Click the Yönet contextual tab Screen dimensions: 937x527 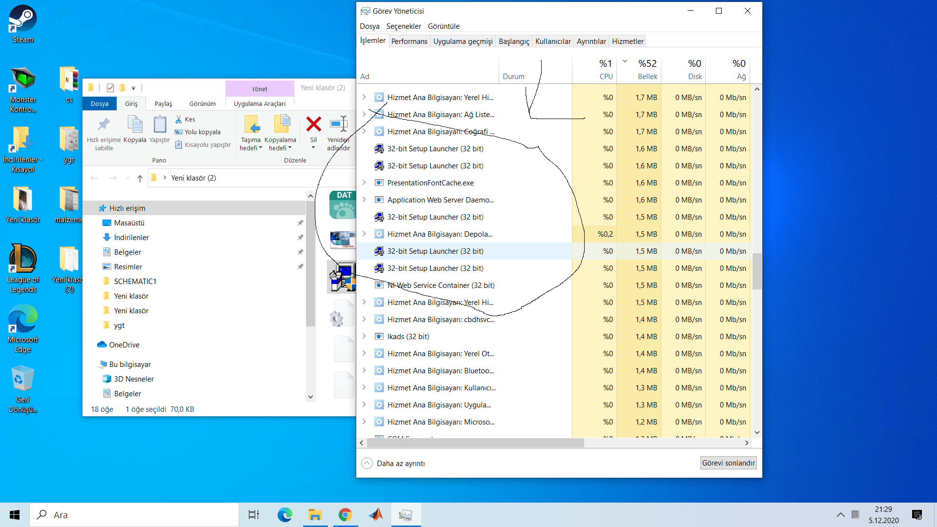coord(260,89)
